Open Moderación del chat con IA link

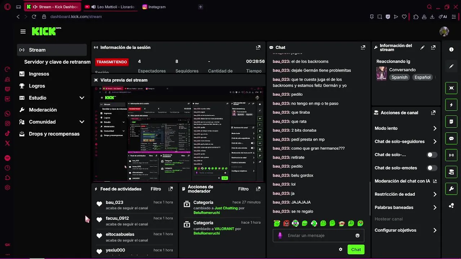coord(406,181)
